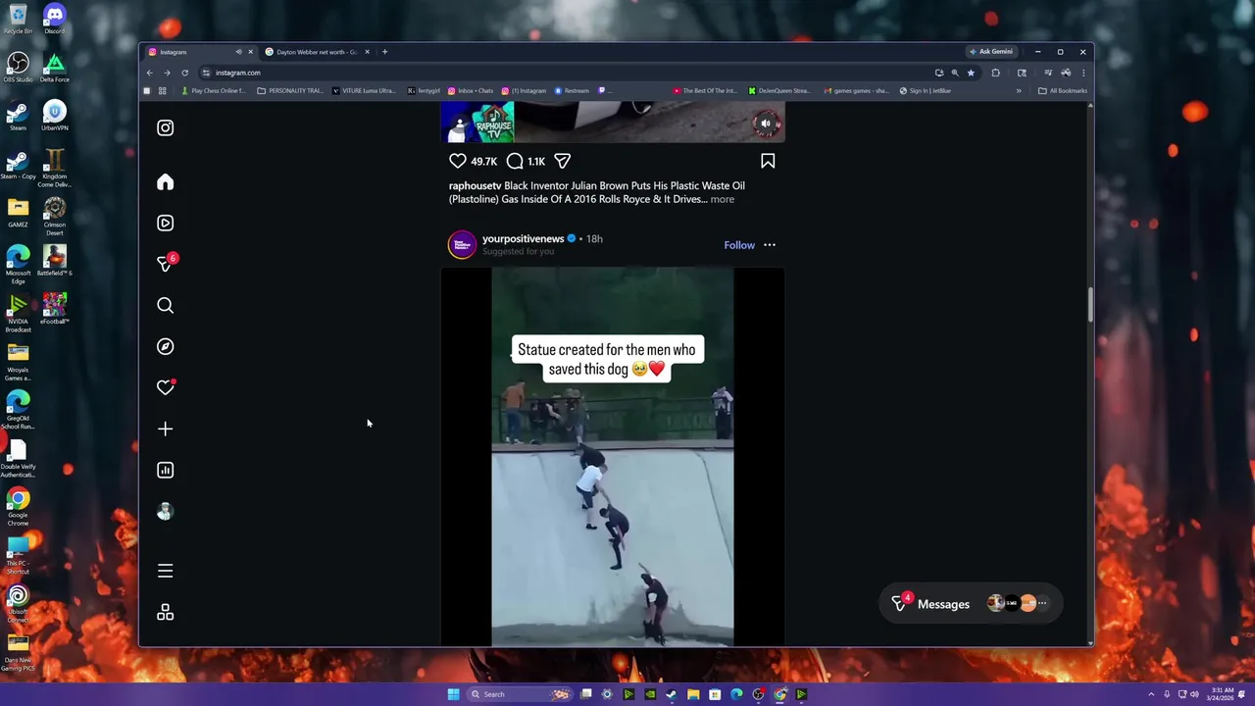The width and height of the screenshot is (1255, 706).
Task: Open File Explorer from the taskbar
Action: tap(693, 694)
